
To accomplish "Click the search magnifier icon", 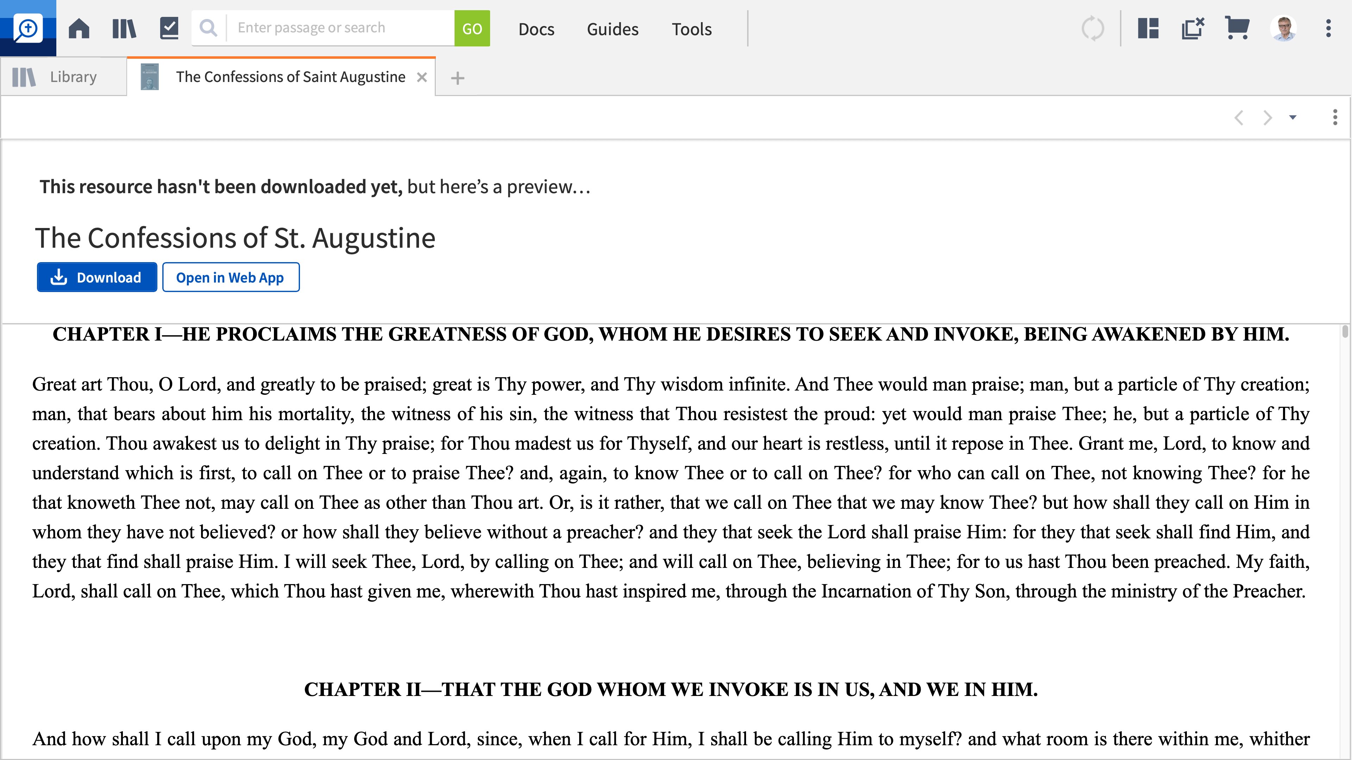I will 208,28.
